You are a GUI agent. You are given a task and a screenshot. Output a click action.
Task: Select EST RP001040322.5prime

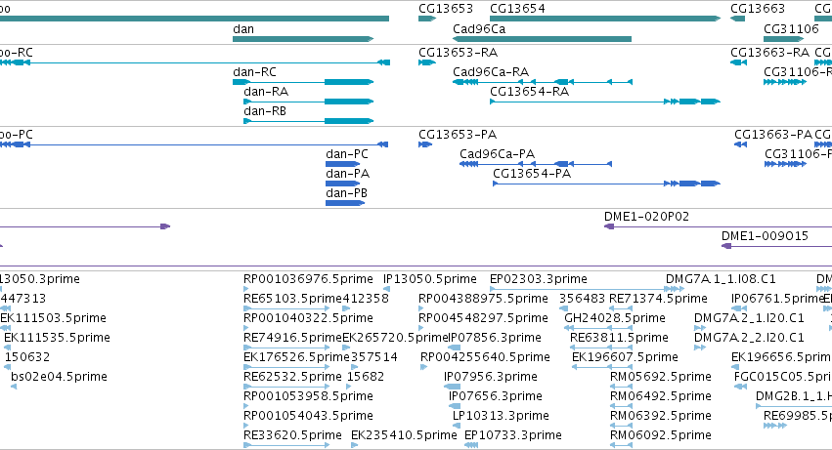pos(308,318)
